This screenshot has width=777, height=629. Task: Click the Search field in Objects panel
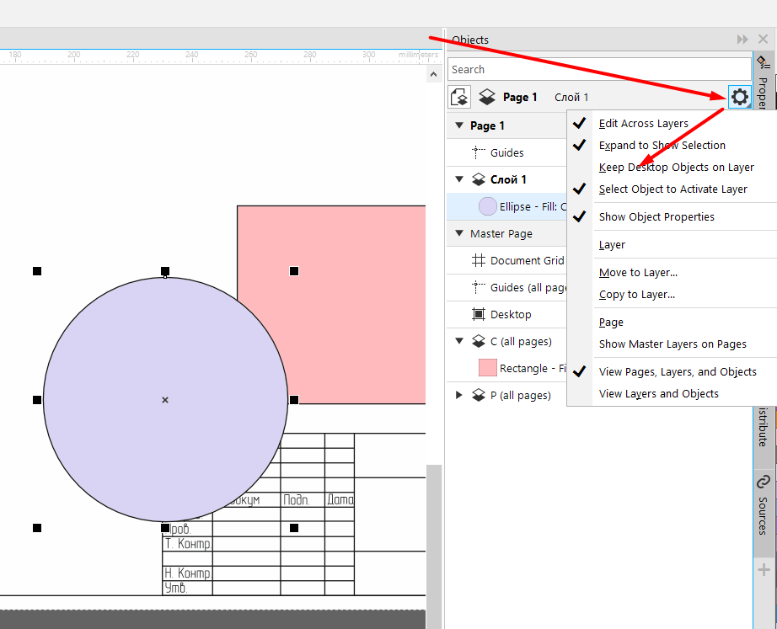tap(598, 69)
